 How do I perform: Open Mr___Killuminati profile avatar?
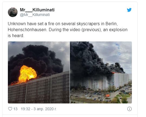coord(13,12)
